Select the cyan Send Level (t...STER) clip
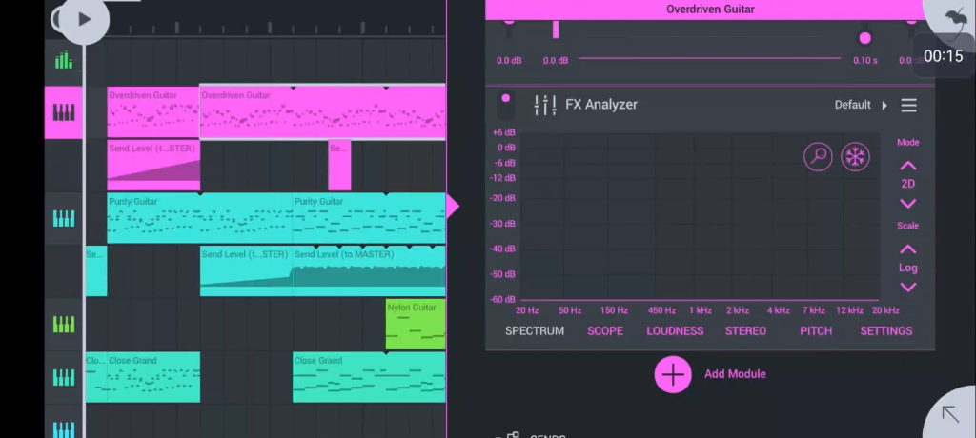The width and height of the screenshot is (976, 438). click(247, 271)
